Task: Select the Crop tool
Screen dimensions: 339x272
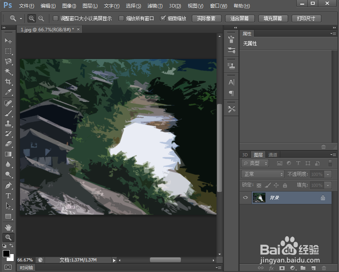Action: pos(8,81)
